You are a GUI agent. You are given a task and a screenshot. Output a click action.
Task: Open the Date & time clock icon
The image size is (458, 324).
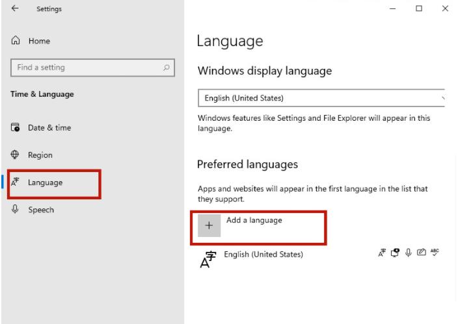point(15,127)
